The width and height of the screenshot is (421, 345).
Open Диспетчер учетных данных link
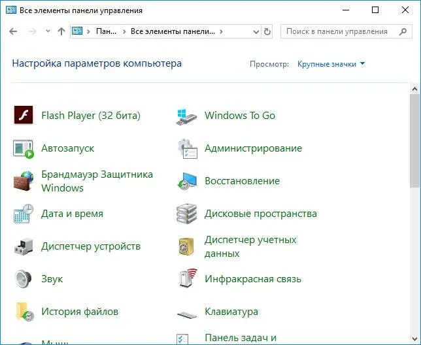click(250, 246)
